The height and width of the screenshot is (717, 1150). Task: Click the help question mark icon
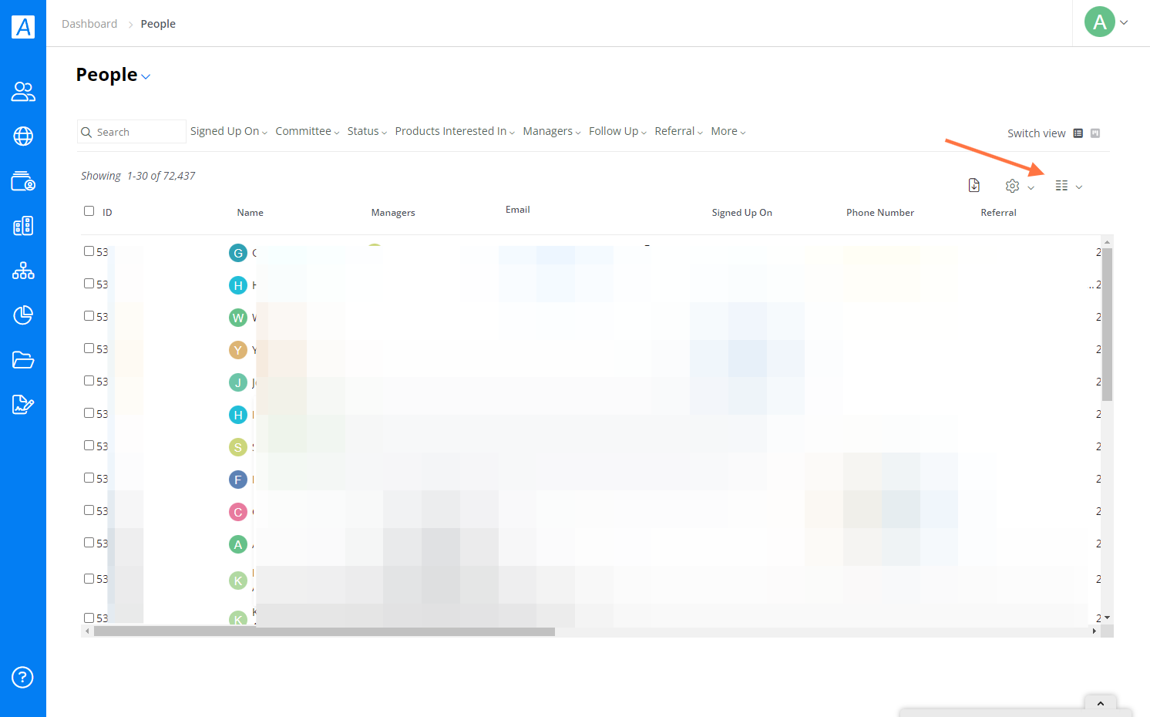(x=22, y=678)
